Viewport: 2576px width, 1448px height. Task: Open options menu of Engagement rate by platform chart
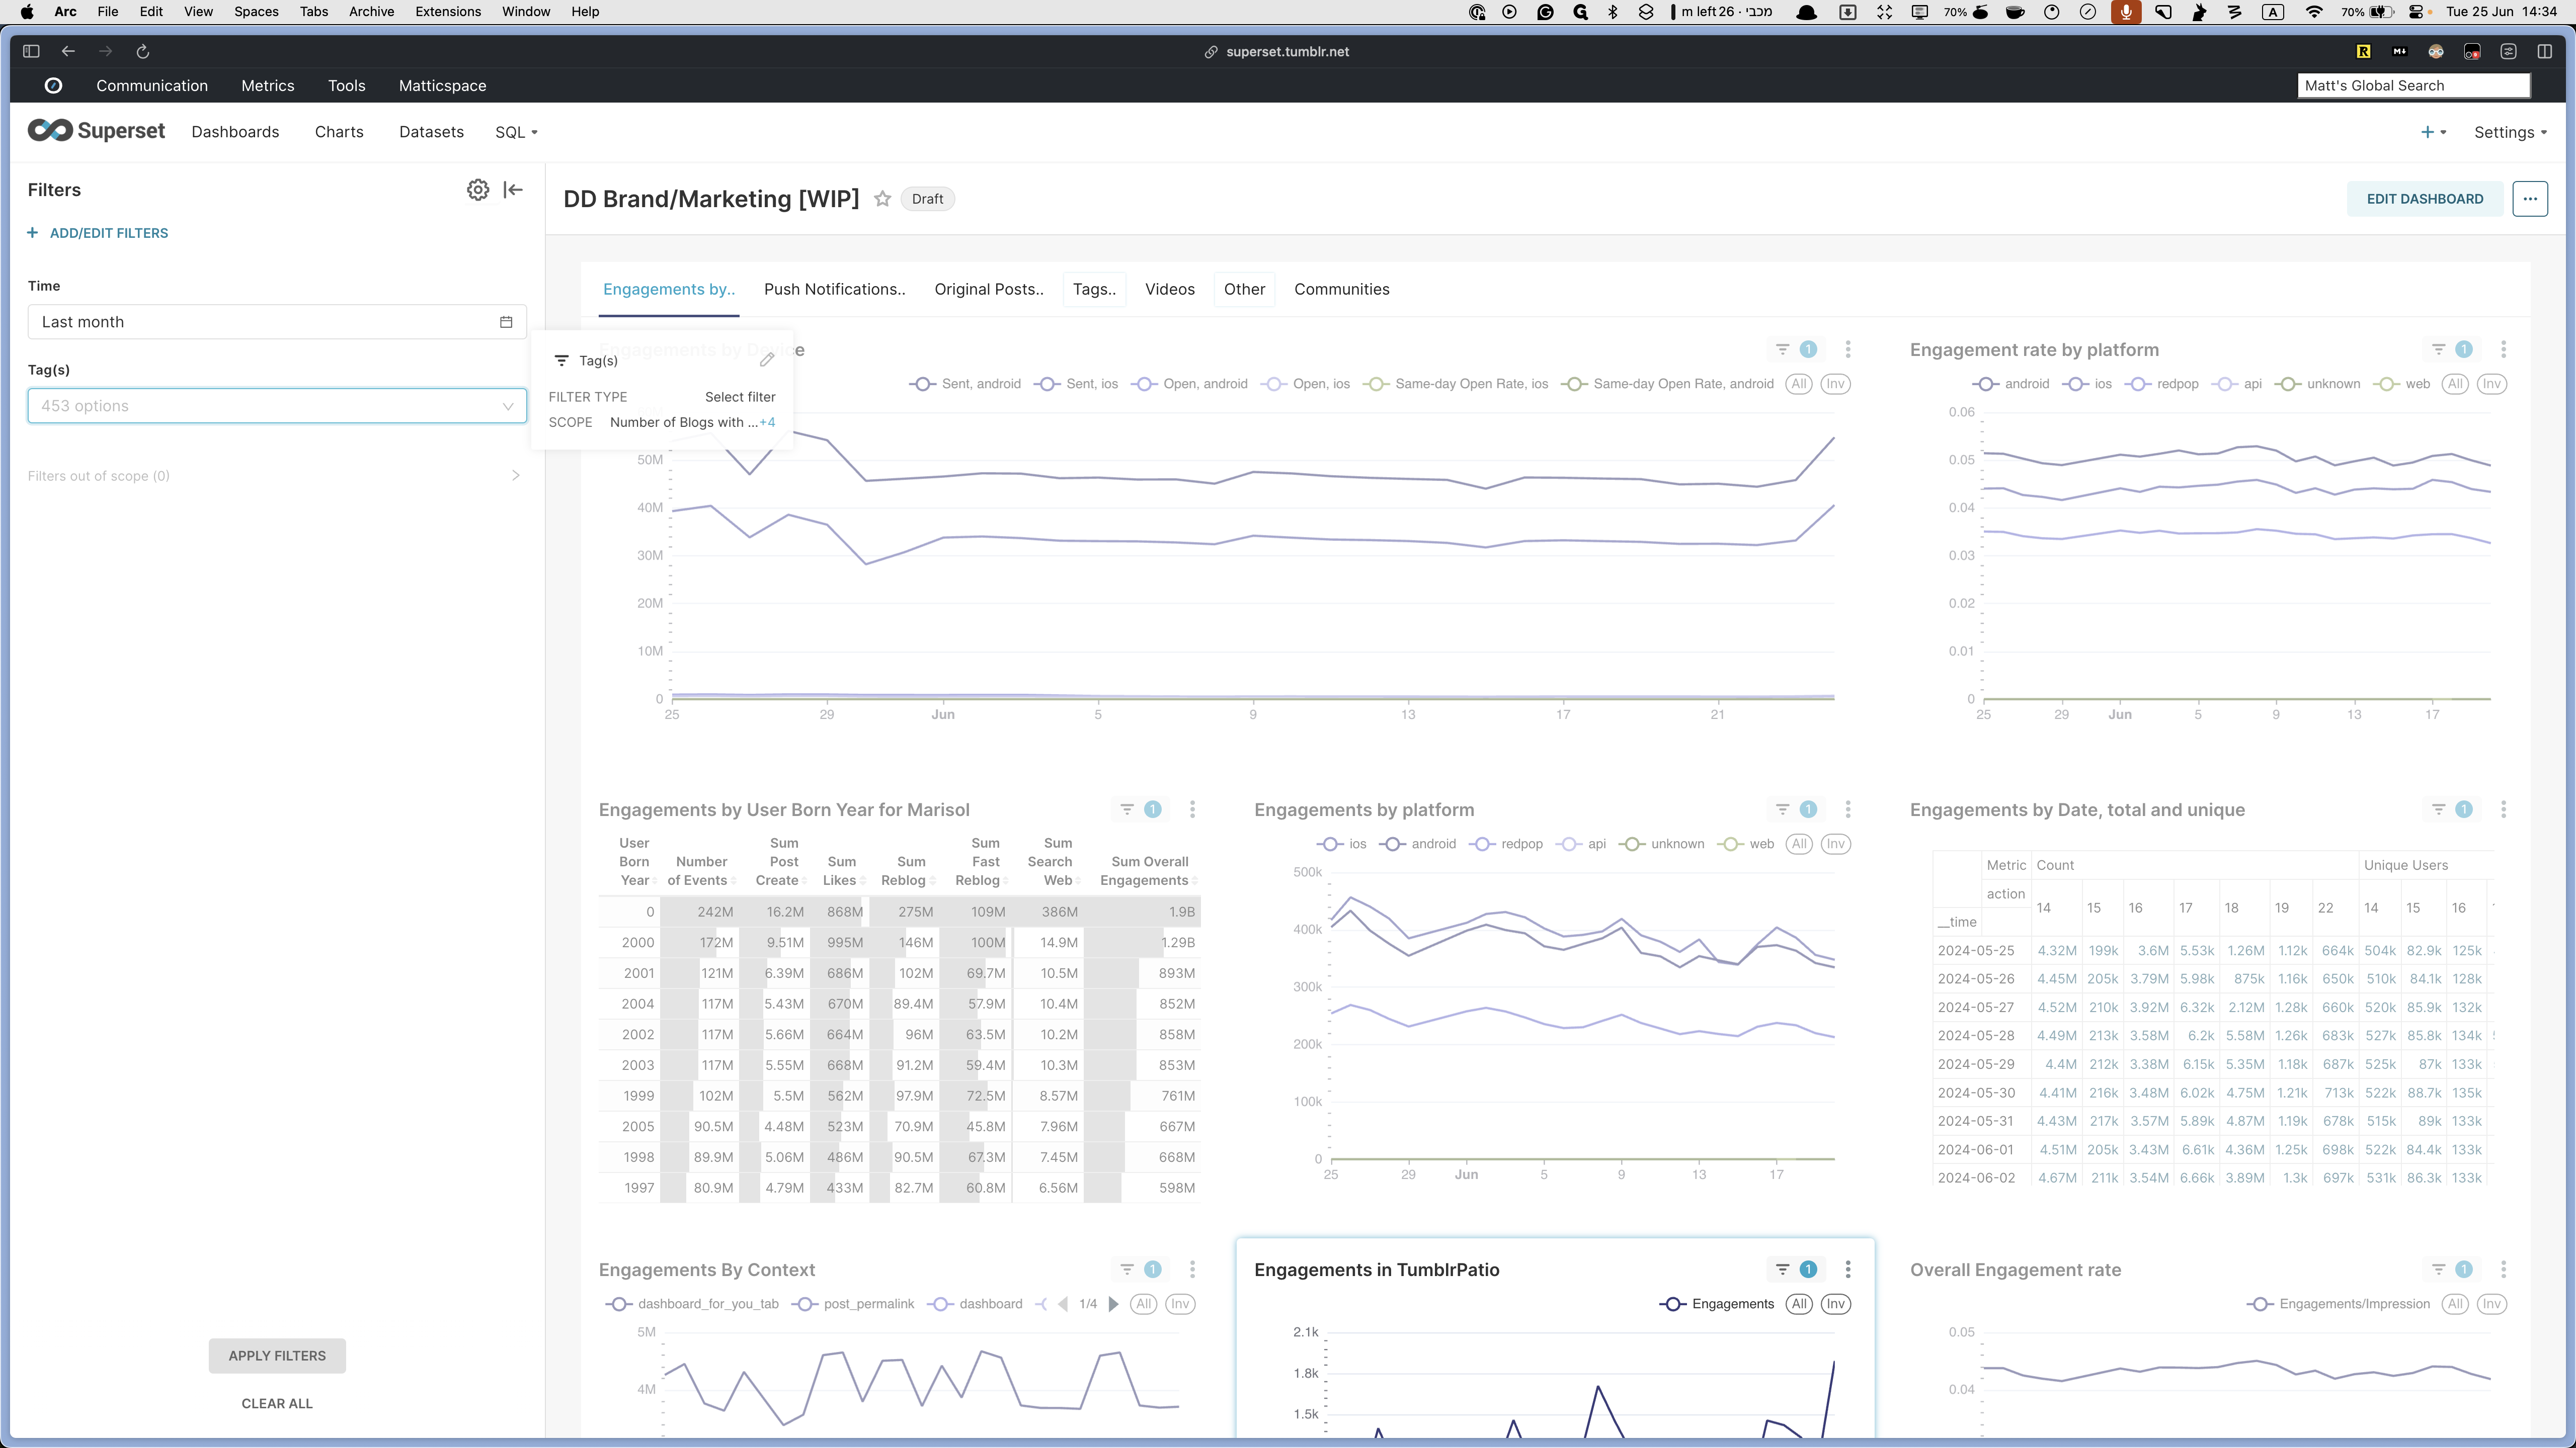point(2503,350)
